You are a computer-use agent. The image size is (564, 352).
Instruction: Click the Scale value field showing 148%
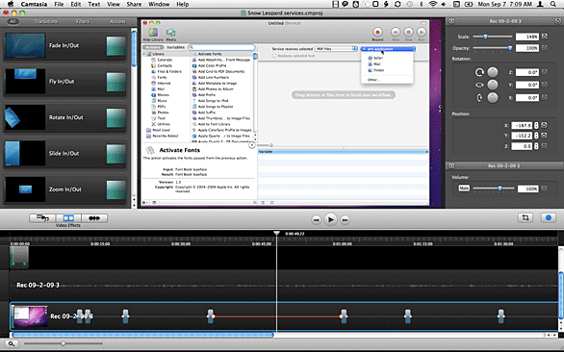tap(527, 37)
